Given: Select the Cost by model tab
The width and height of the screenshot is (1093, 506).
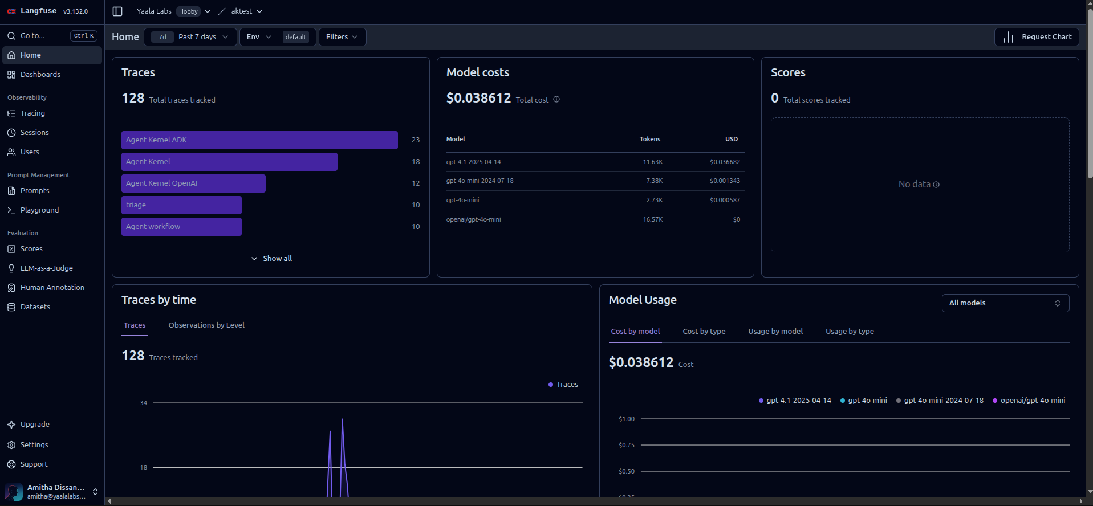Looking at the screenshot, I should [x=635, y=332].
